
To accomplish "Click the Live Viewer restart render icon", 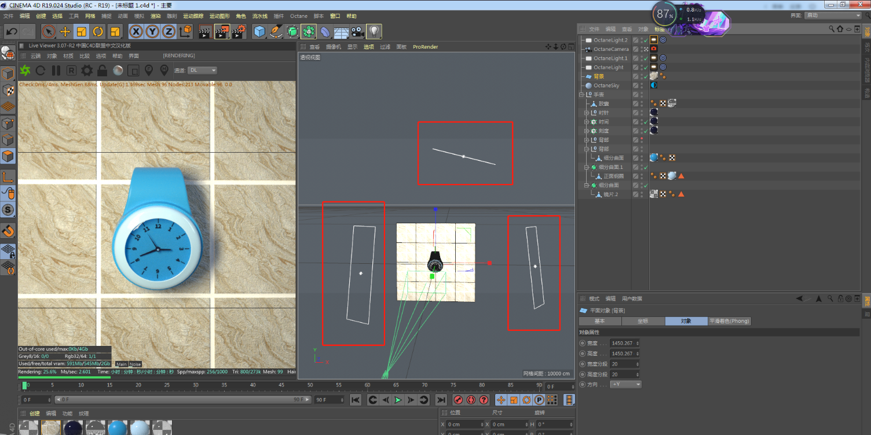I will [41, 71].
